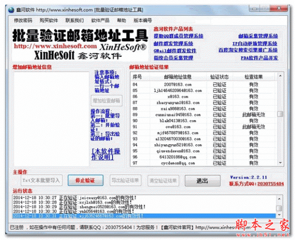Open 邮件群发管理系统 link
This screenshot has width=295, height=240.
point(173,44)
